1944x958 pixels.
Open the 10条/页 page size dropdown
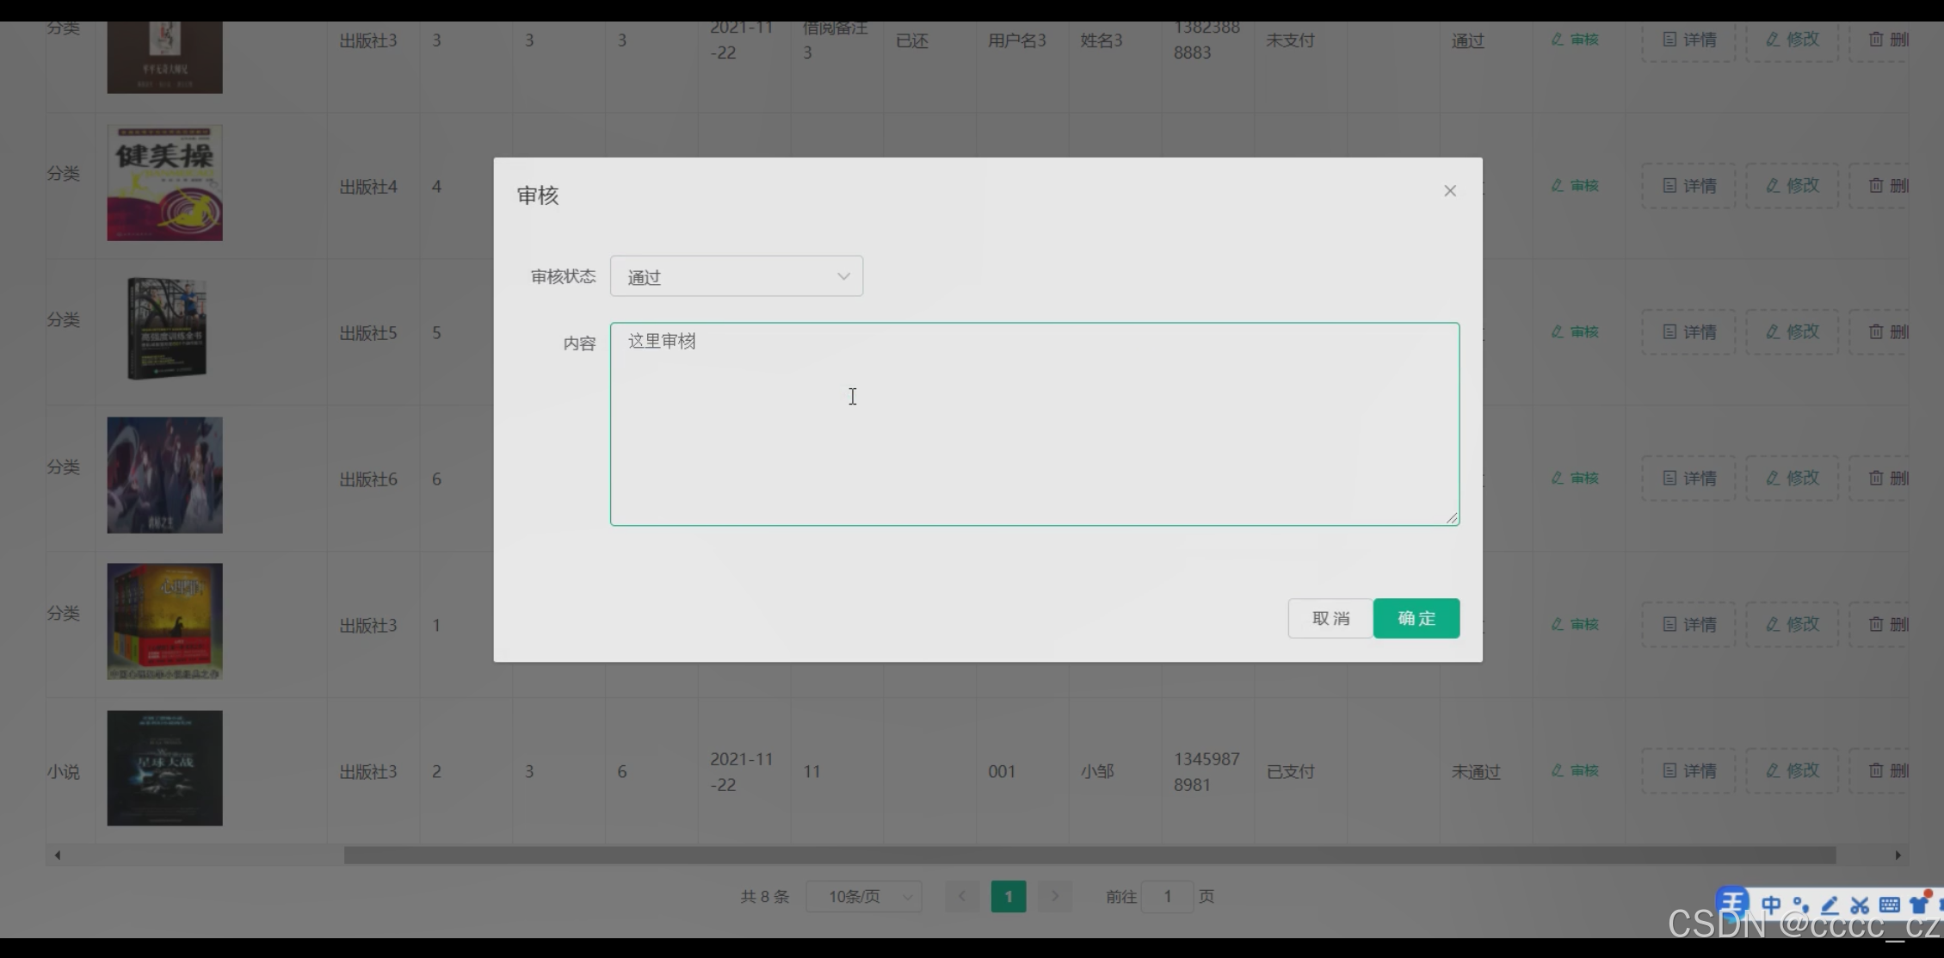864,897
